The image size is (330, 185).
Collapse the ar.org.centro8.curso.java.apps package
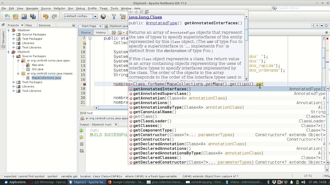point(18,61)
